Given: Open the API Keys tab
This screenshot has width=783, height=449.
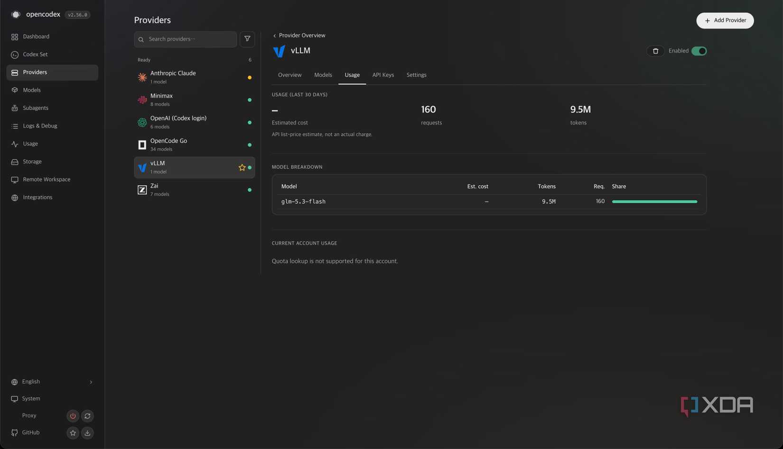Looking at the screenshot, I should (x=383, y=75).
